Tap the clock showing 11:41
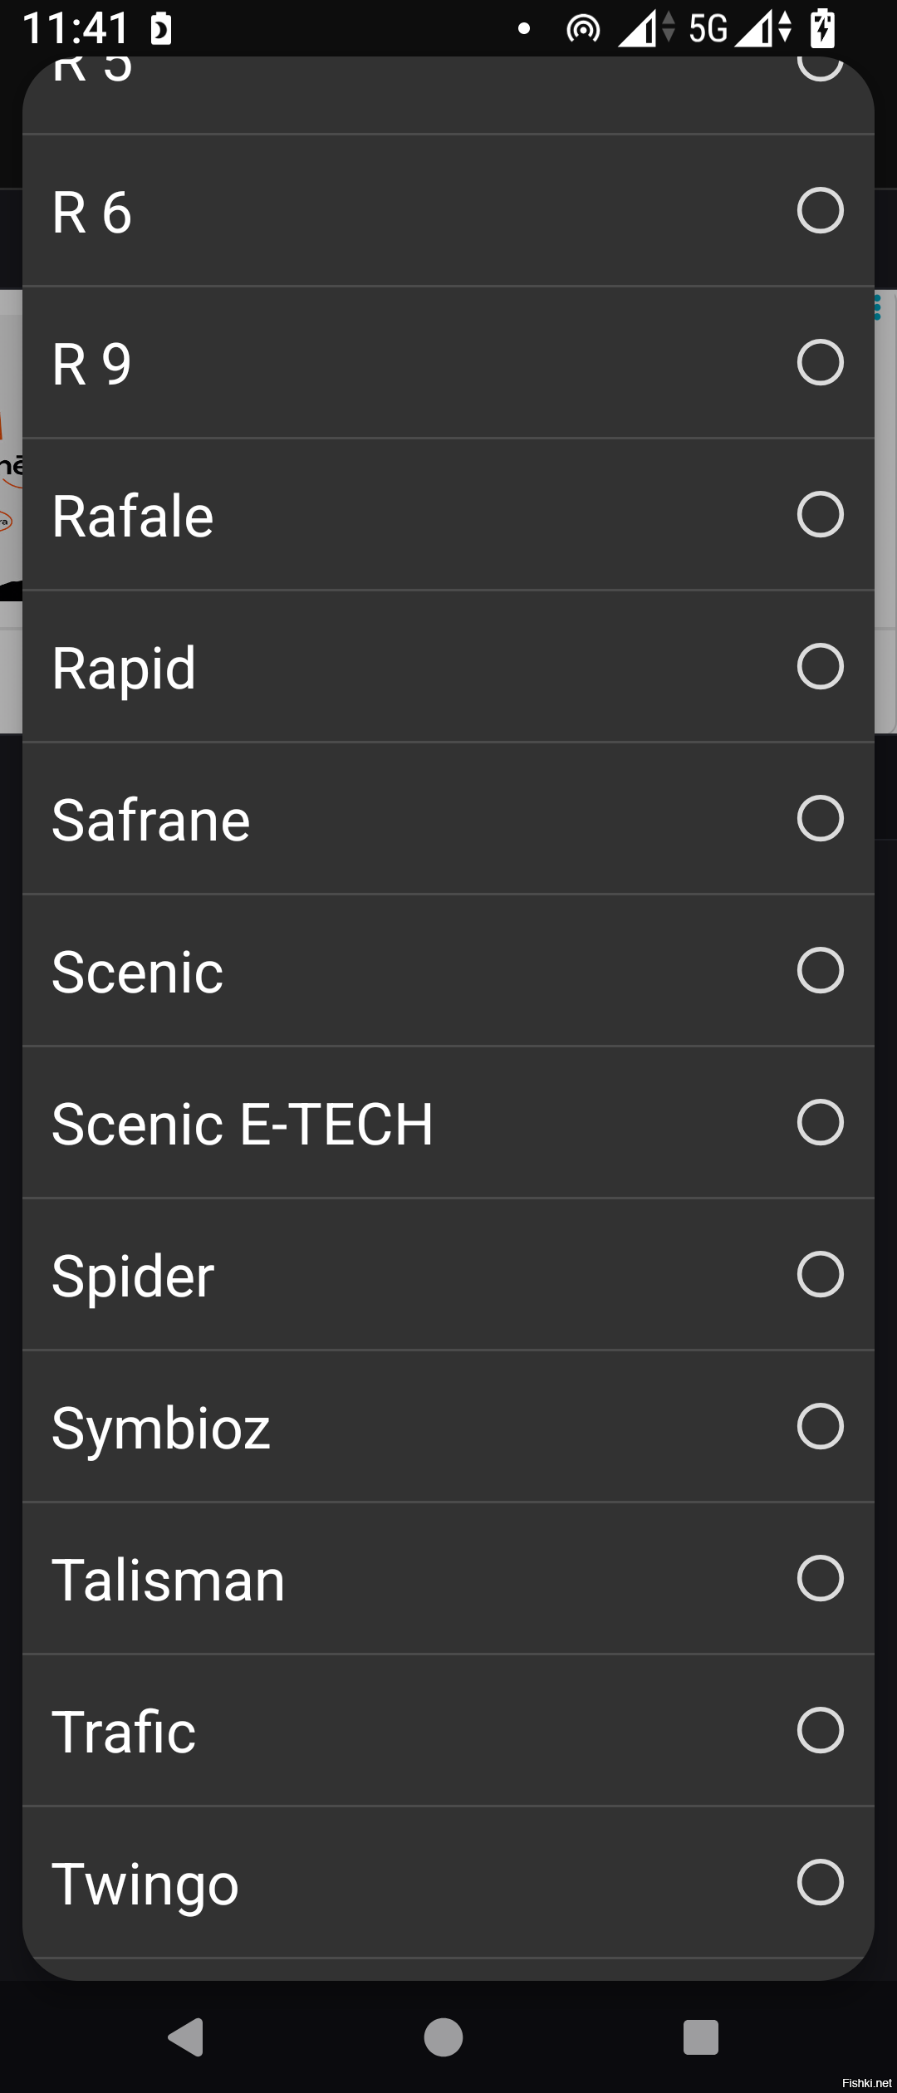Screen dimensions: 897x2093 76,28
